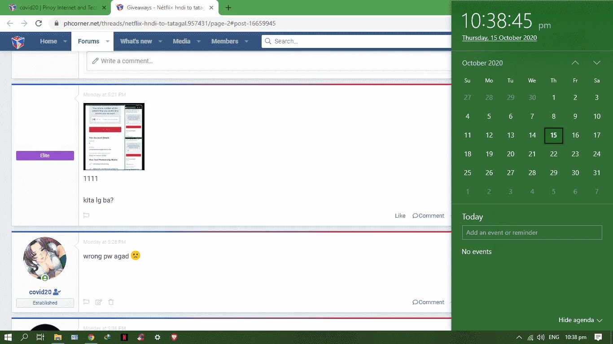Click the Wi-Fi network tray icon
This screenshot has height=344, width=613.
530,337
